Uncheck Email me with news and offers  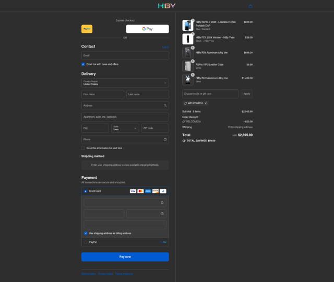pos(83,64)
